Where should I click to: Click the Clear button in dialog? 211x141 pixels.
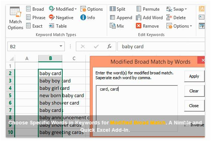tap(194, 91)
